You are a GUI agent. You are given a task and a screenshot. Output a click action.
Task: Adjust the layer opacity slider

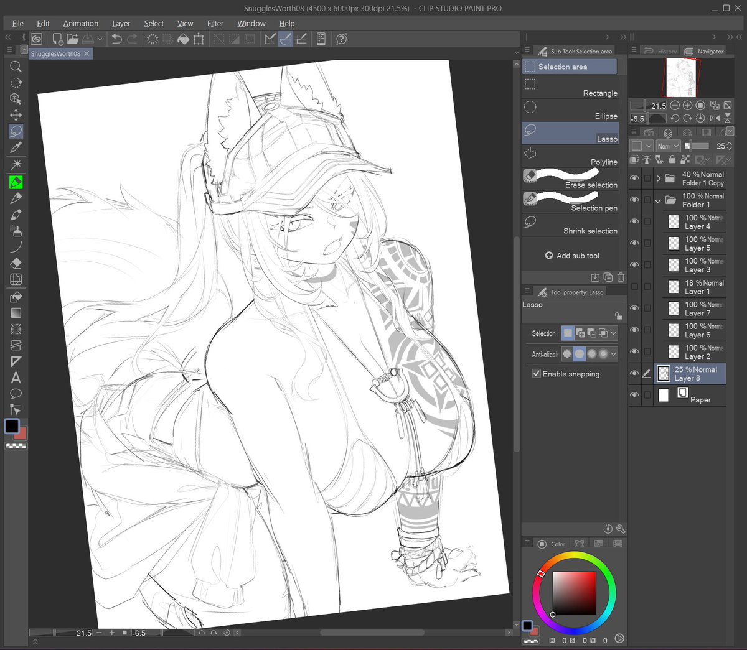(x=697, y=146)
